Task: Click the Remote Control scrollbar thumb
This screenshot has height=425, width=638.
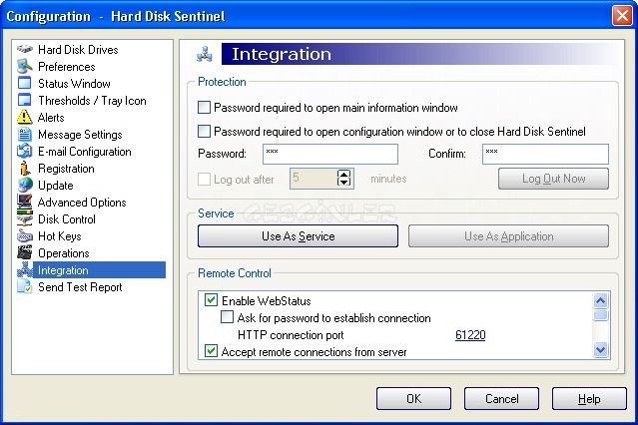Action: coord(601,315)
